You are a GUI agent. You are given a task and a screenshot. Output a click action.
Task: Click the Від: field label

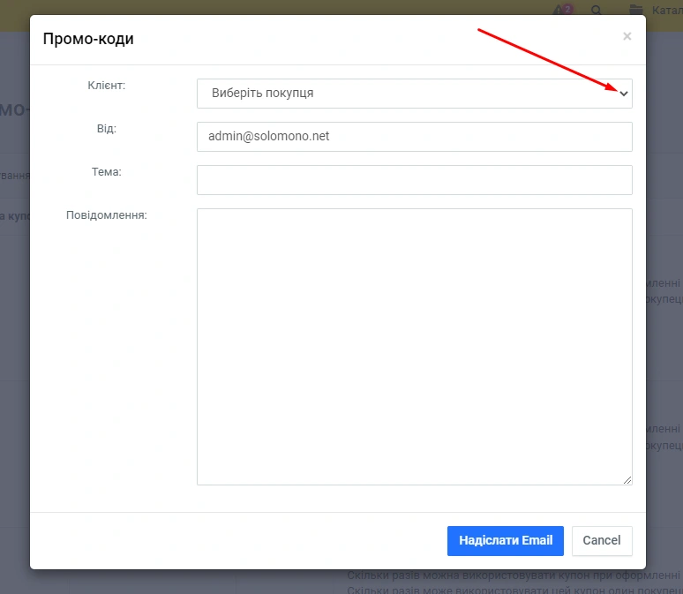tap(107, 129)
